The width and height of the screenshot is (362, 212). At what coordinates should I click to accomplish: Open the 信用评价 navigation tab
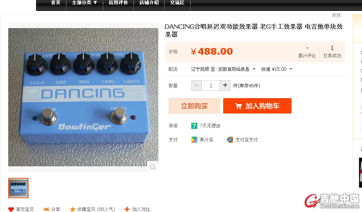[x=118, y=3]
